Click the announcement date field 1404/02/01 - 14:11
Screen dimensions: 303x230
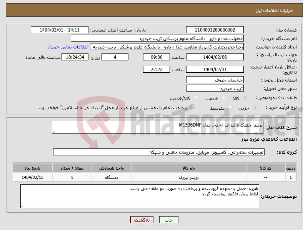(x=60, y=30)
